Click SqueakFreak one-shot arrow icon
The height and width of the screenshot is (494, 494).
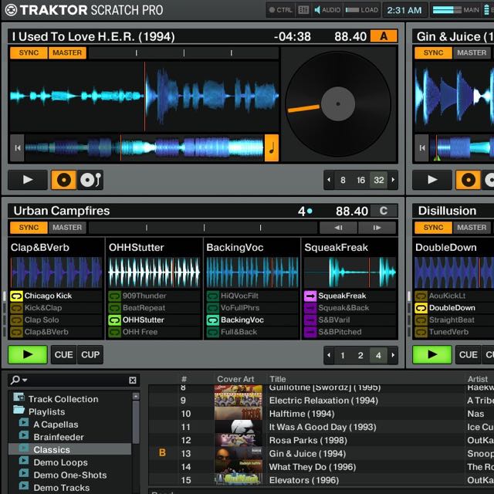coord(310,296)
